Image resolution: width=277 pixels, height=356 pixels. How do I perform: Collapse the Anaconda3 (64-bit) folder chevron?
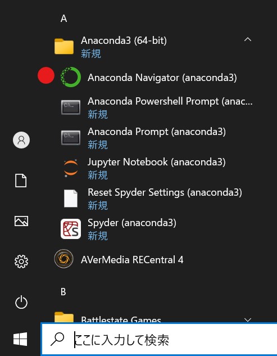pyautogui.click(x=248, y=40)
